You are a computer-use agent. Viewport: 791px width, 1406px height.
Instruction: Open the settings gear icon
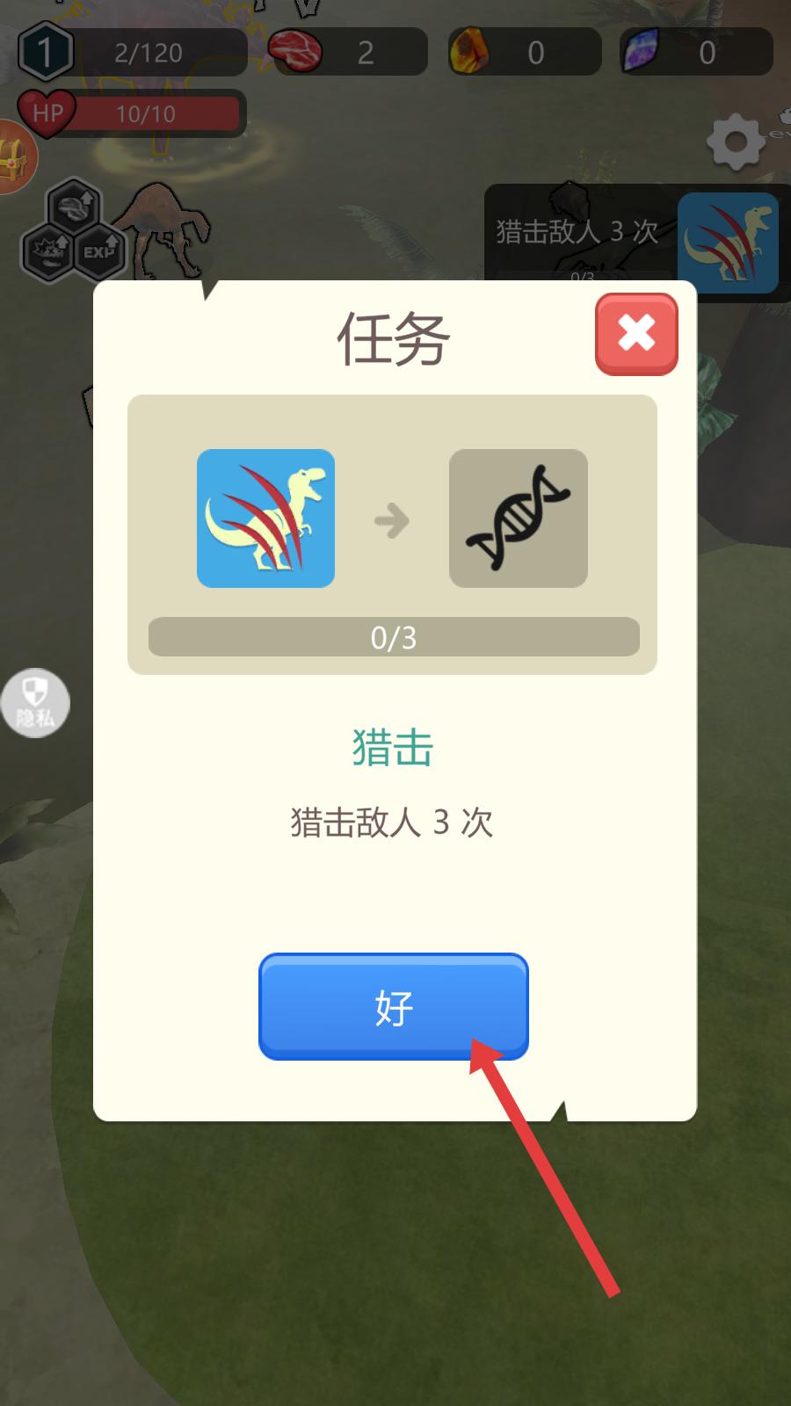pos(736,142)
